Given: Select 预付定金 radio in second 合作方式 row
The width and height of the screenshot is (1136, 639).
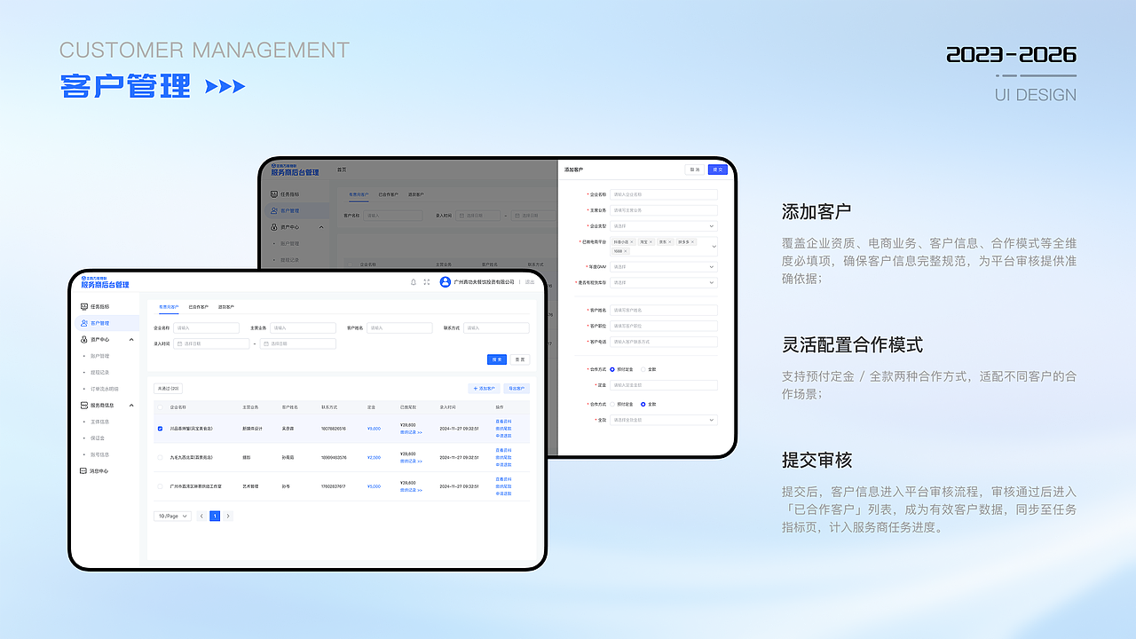Looking at the screenshot, I should click(x=612, y=404).
